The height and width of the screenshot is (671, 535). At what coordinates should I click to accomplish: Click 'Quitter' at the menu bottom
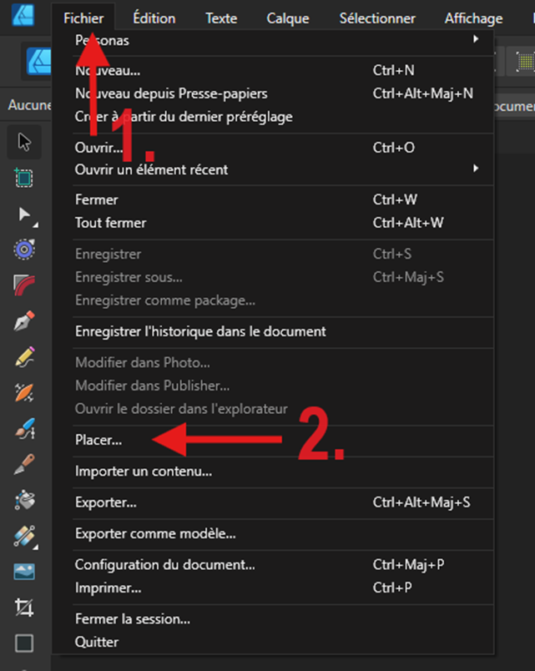(x=97, y=642)
